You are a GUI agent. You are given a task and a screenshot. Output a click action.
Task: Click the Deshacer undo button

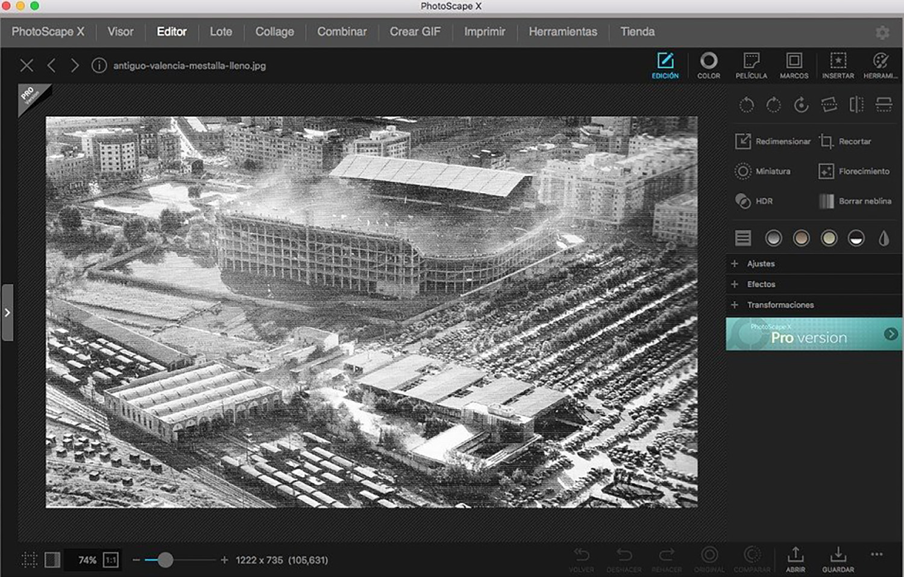[x=624, y=560]
